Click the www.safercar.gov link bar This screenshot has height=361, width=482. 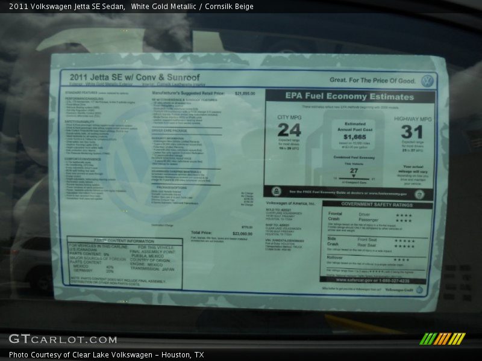point(372,280)
